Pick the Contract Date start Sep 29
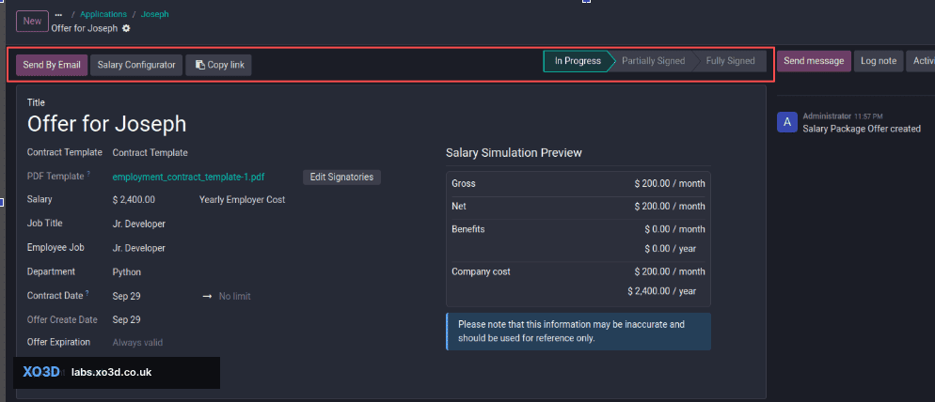Image resolution: width=935 pixels, height=402 pixels. click(126, 296)
